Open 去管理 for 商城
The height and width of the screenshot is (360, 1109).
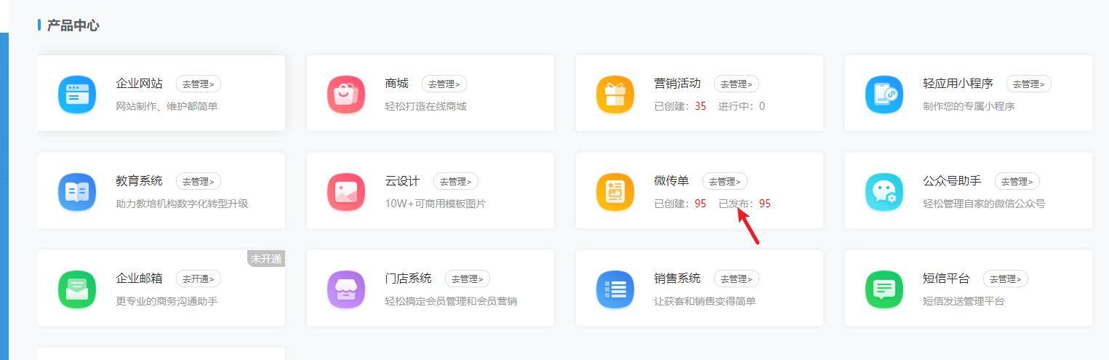pyautogui.click(x=444, y=84)
